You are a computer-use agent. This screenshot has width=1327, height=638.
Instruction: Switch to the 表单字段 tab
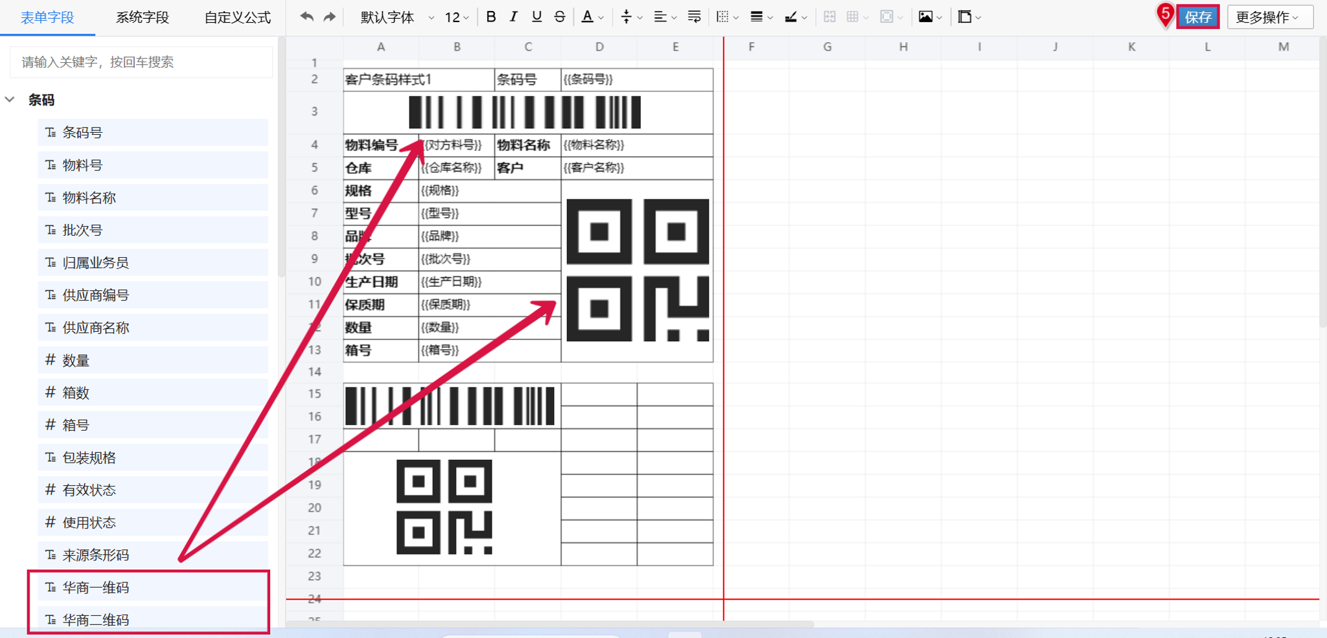[47, 17]
